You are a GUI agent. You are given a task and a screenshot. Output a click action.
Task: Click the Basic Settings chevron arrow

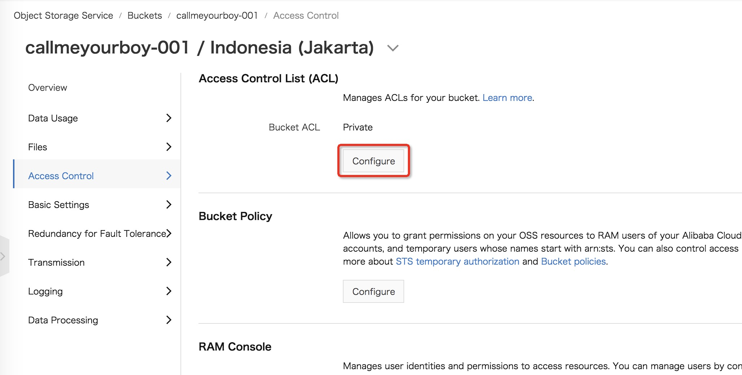point(169,204)
